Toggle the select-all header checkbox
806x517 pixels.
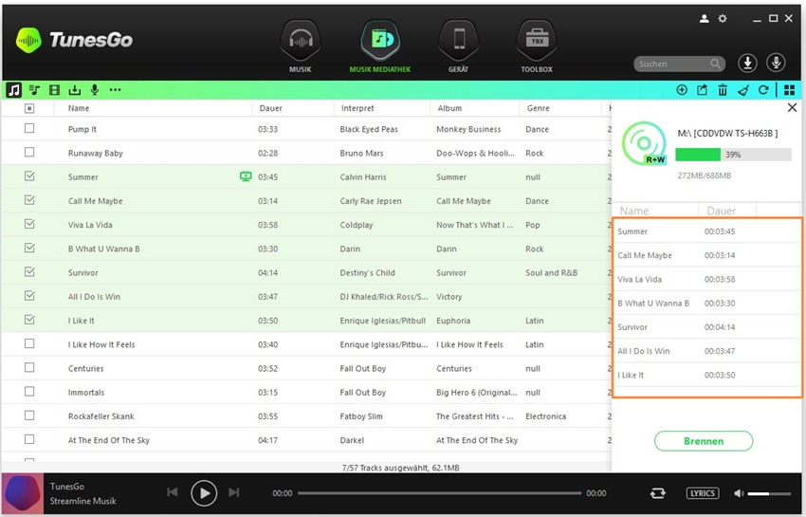click(29, 108)
